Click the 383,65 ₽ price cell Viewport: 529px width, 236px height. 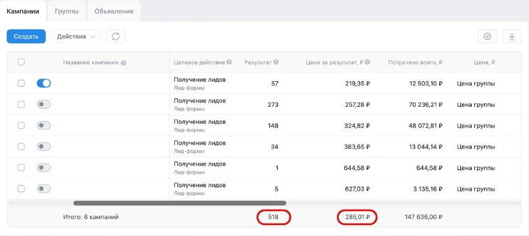coord(358,147)
